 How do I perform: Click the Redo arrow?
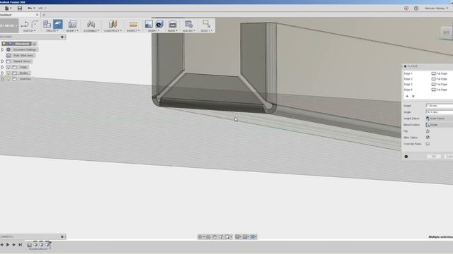point(40,8)
